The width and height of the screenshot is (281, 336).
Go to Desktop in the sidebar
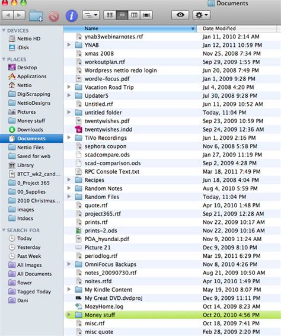pyautogui.click(x=27, y=68)
